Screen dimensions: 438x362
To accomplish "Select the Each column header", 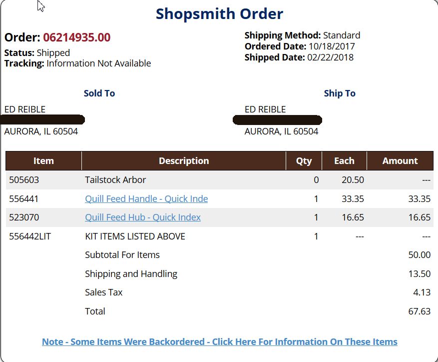I will click(344, 161).
